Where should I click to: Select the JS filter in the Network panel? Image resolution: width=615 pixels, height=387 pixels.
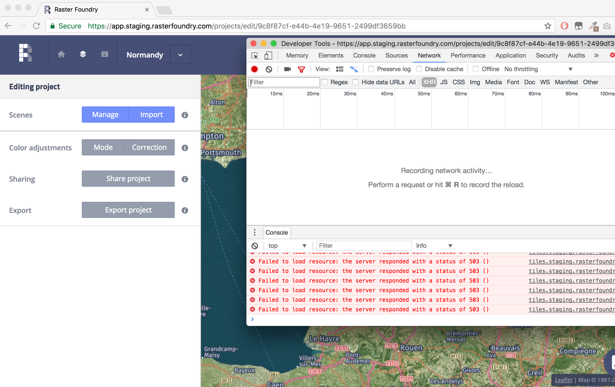click(x=444, y=82)
